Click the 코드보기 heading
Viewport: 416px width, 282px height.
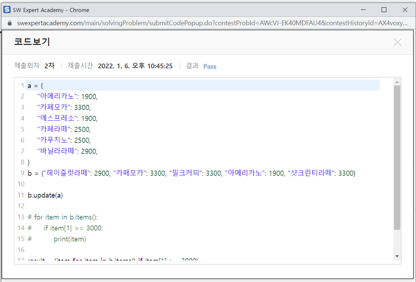click(32, 42)
